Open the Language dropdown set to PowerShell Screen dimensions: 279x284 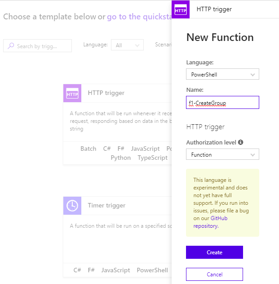(x=222, y=74)
